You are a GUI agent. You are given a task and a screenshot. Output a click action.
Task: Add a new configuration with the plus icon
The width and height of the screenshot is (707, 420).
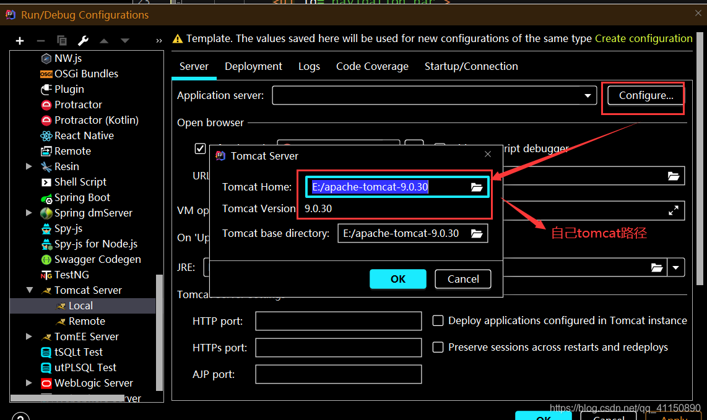click(19, 41)
